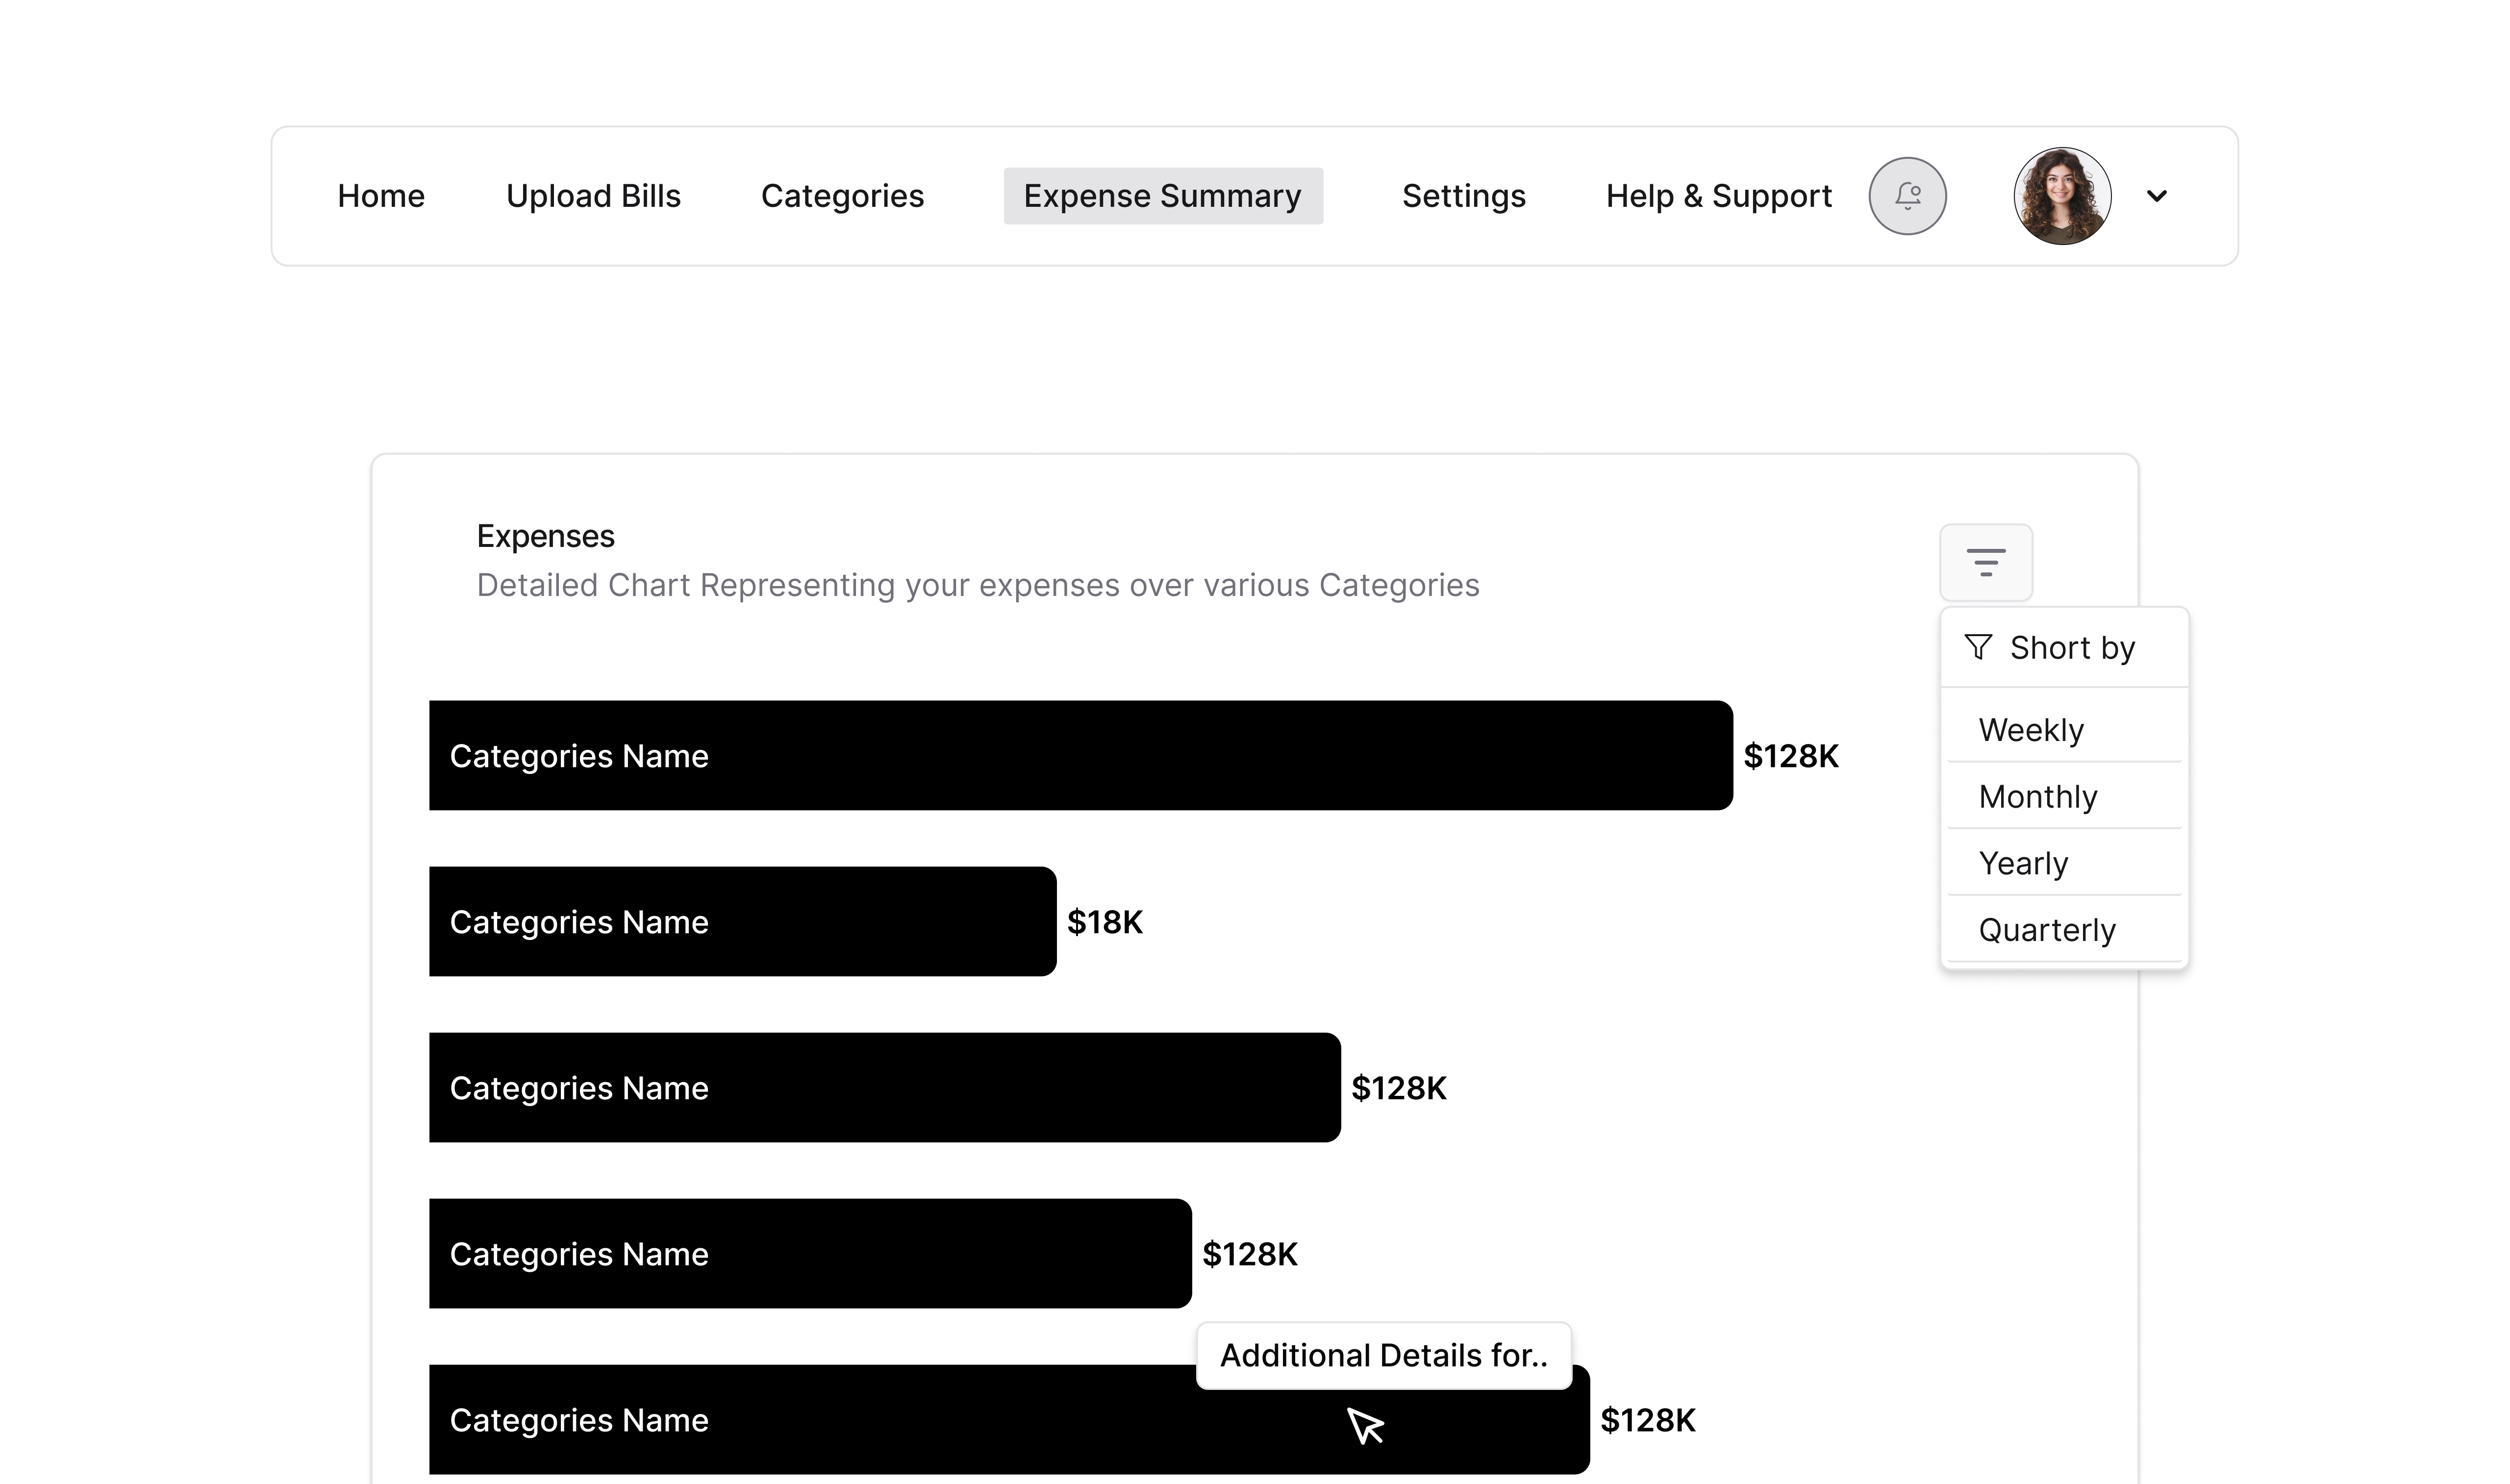
Task: Expand the profile dropdown chevron
Action: tap(2157, 196)
